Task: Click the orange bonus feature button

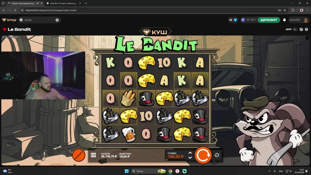Action: [78, 155]
